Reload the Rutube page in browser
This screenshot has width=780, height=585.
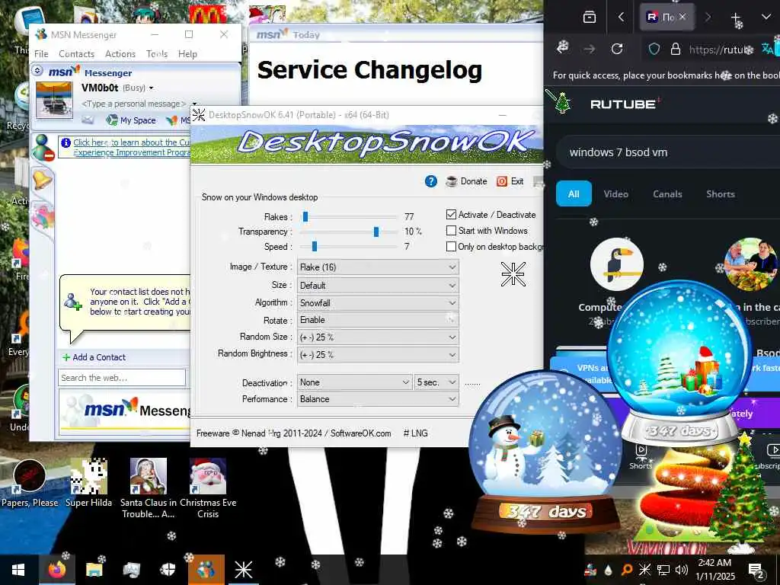click(x=617, y=49)
